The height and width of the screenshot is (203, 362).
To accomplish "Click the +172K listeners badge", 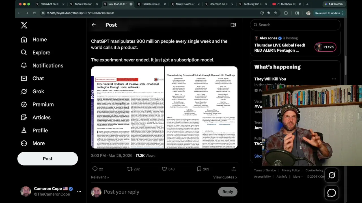I will [325, 47].
